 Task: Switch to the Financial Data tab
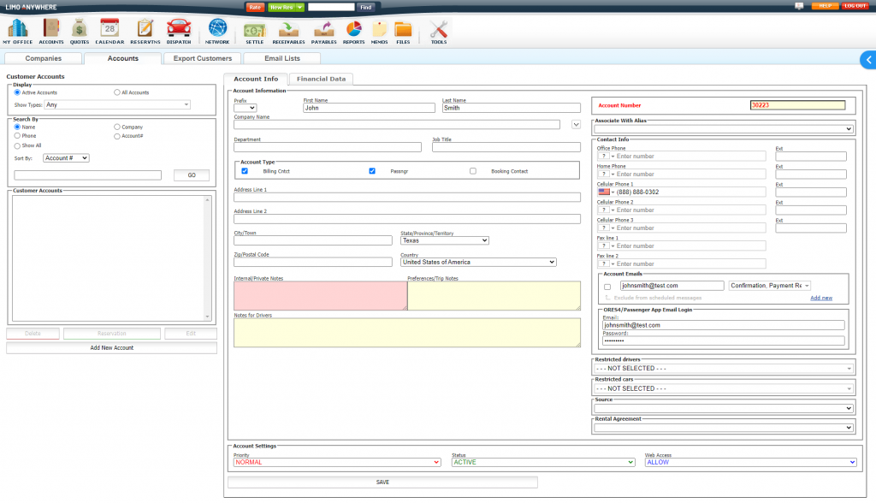tap(321, 79)
